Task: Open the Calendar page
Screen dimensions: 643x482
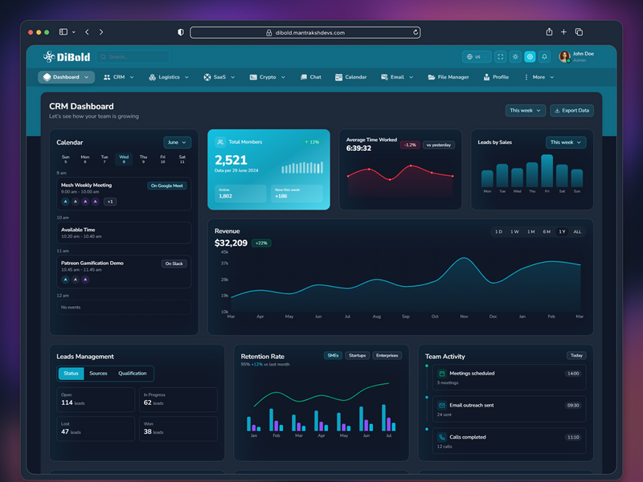Action: coord(350,77)
